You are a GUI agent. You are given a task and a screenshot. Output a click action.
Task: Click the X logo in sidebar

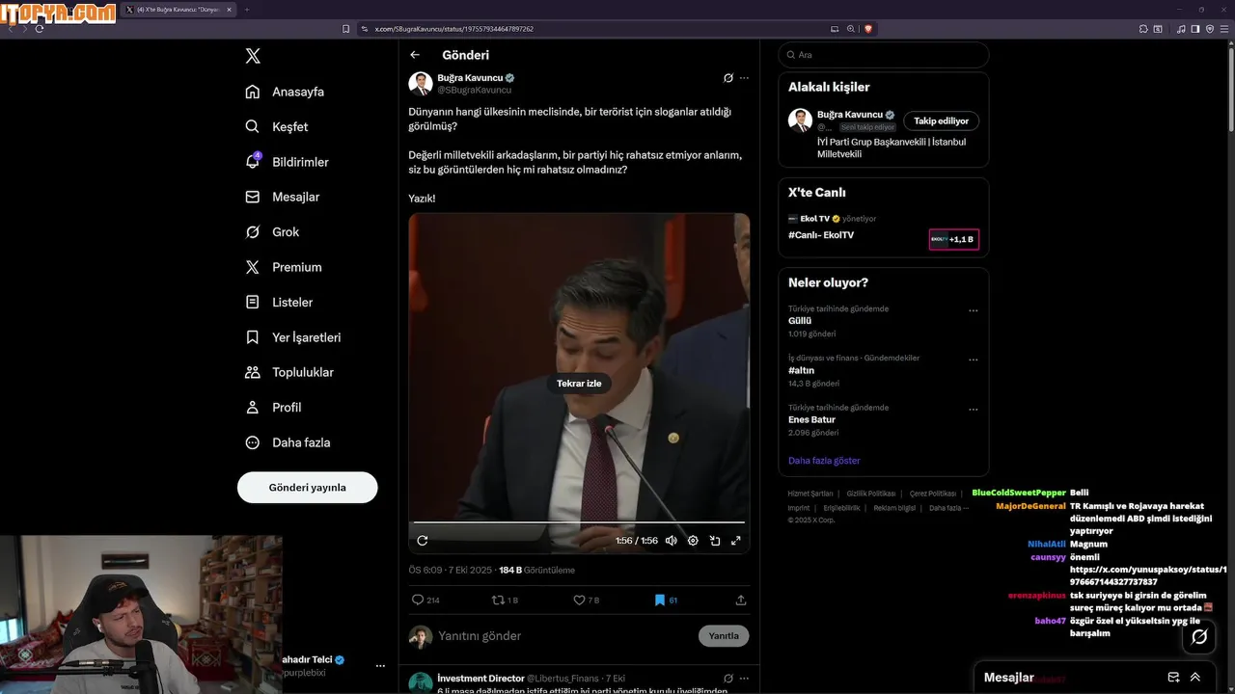[x=253, y=56]
